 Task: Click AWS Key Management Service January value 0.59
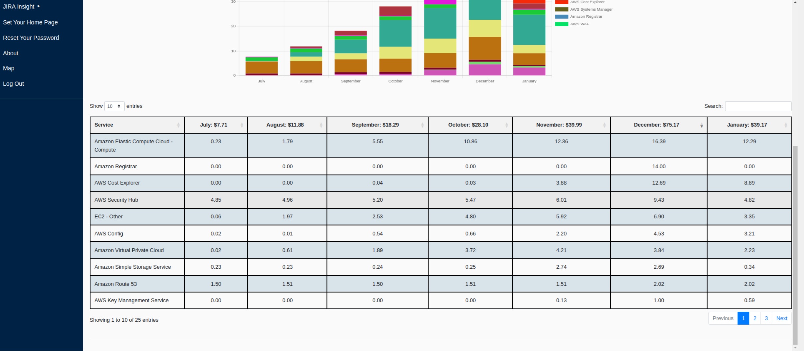point(749,300)
